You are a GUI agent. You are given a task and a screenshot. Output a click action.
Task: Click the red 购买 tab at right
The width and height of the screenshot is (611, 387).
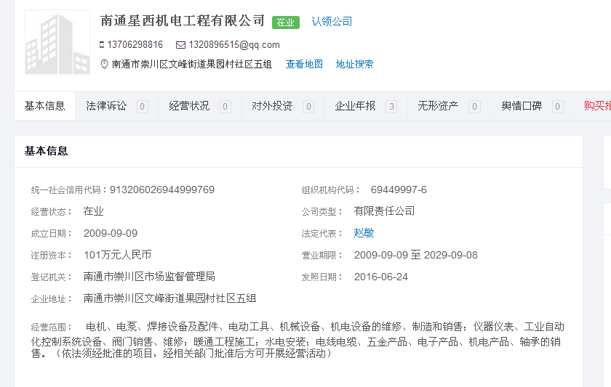point(596,106)
